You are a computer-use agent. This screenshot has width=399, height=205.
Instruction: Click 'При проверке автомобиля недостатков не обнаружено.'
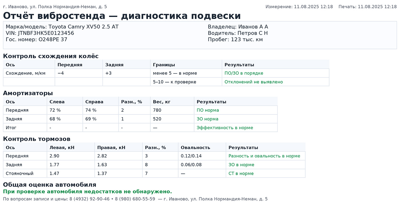87,192
